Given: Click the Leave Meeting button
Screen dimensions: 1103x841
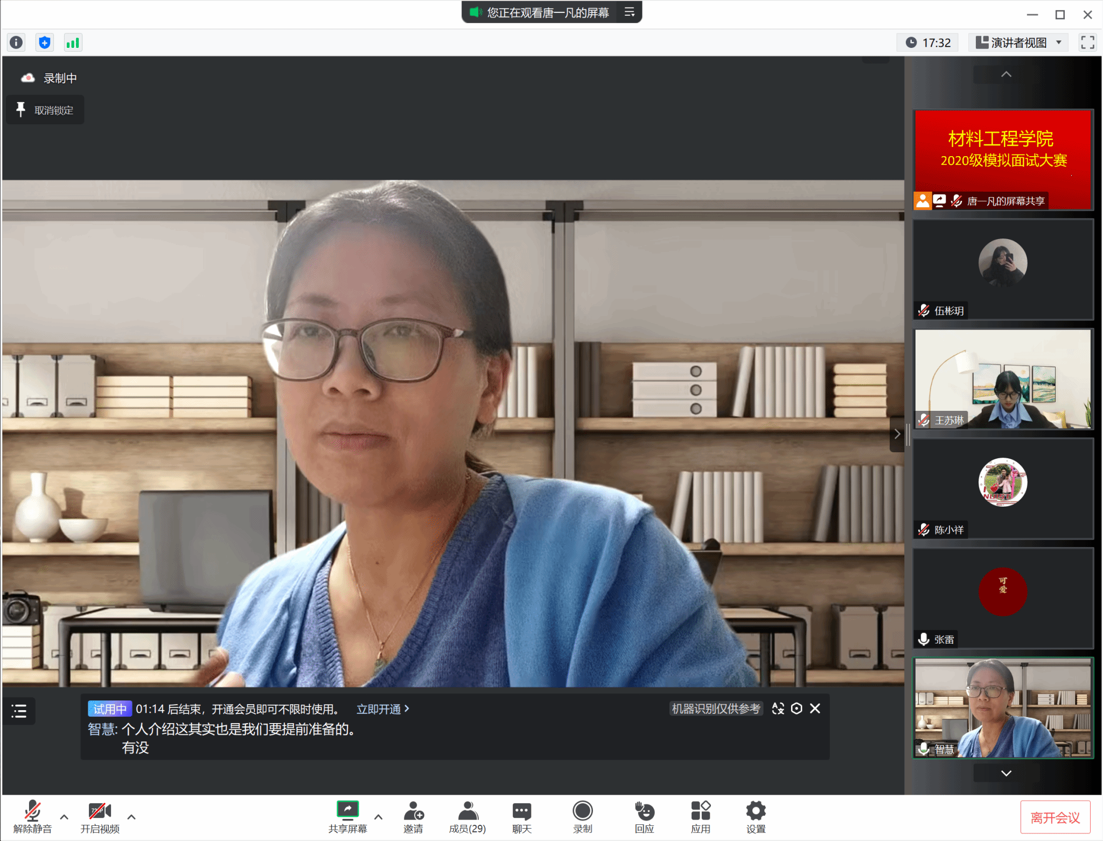Looking at the screenshot, I should (x=1055, y=818).
